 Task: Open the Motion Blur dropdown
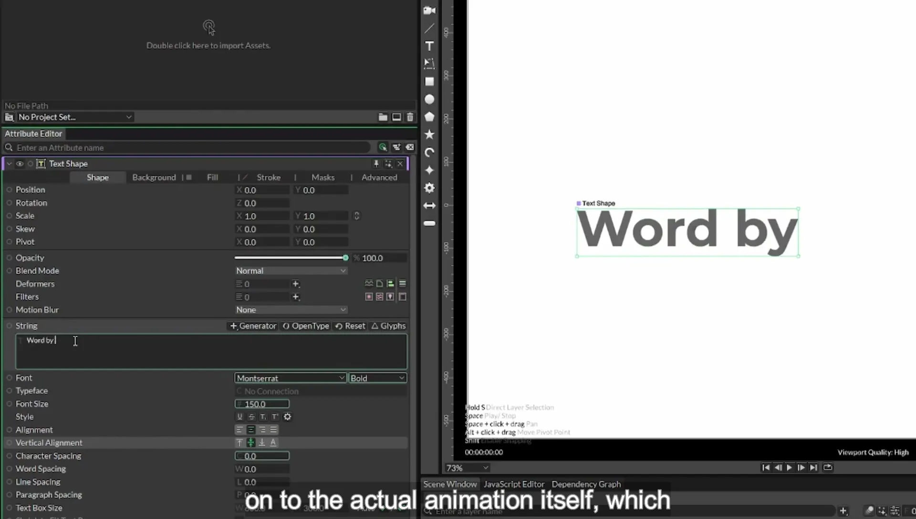click(x=291, y=310)
